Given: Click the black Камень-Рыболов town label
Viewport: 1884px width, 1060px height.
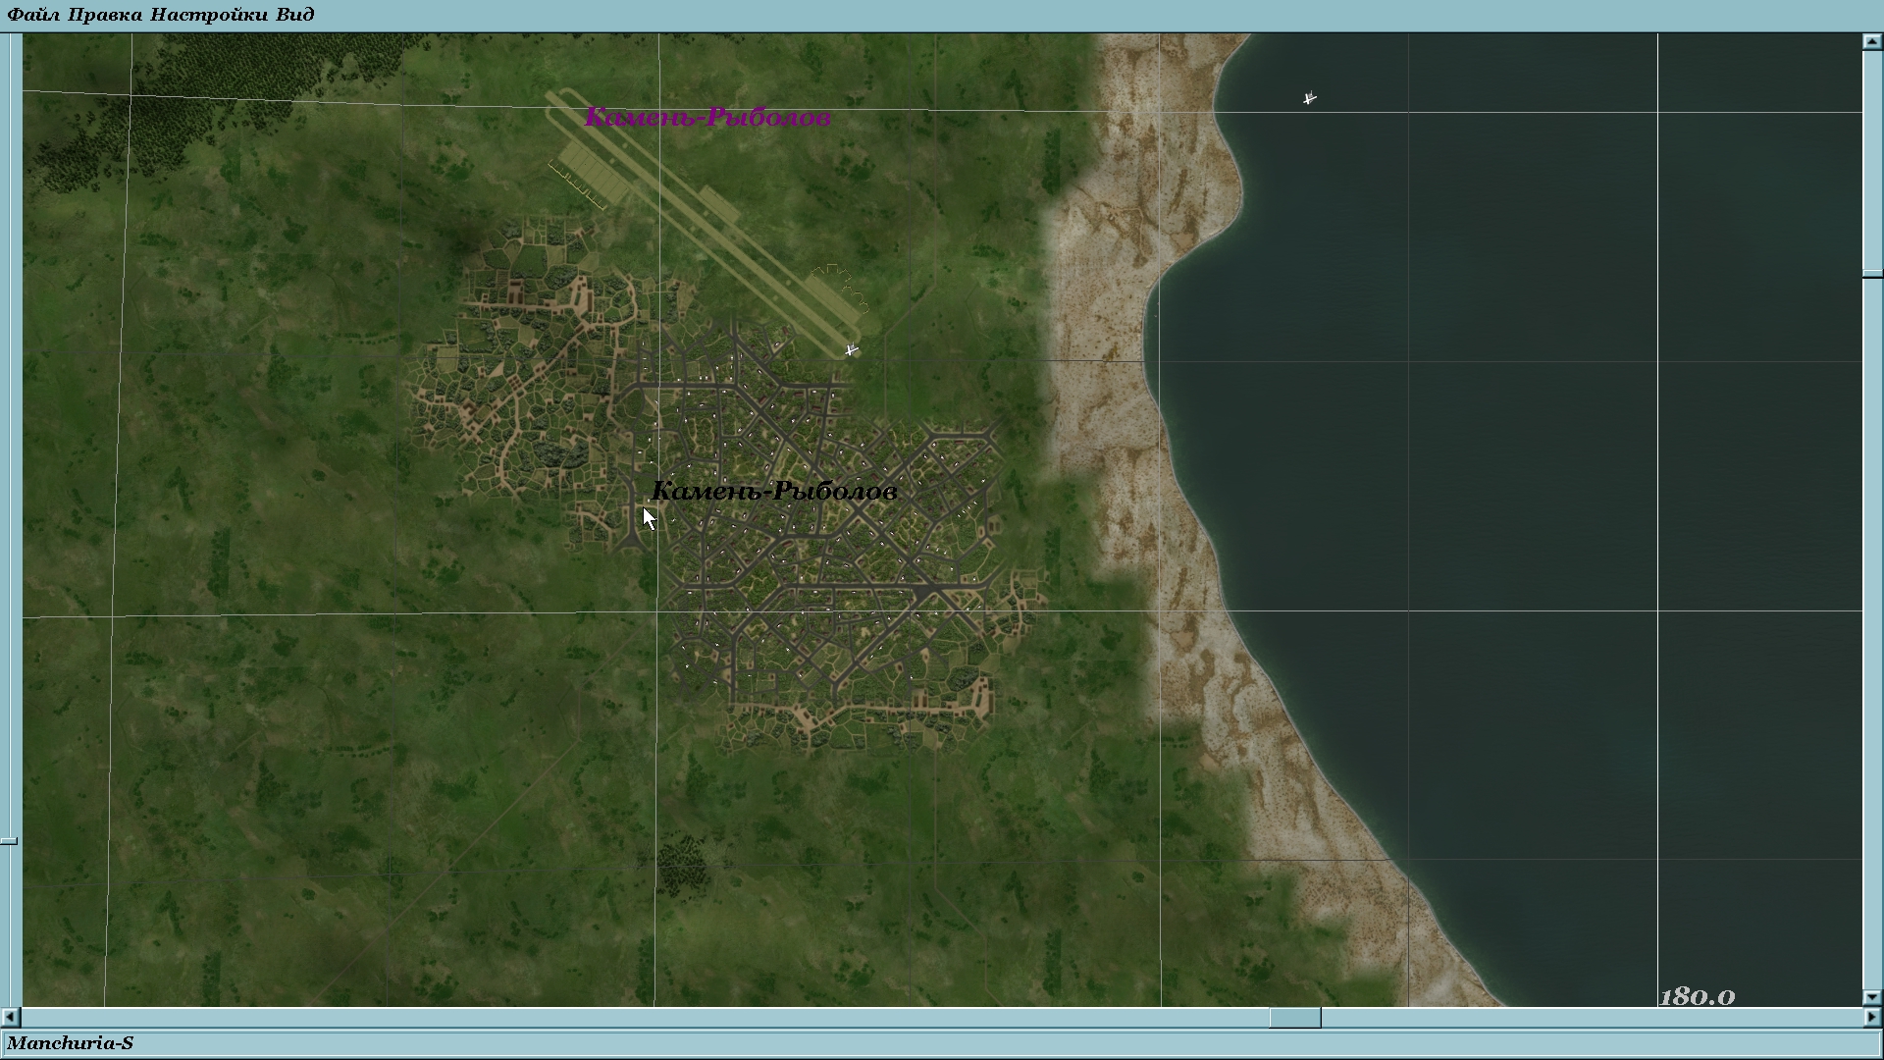Looking at the screenshot, I should pos(774,491).
